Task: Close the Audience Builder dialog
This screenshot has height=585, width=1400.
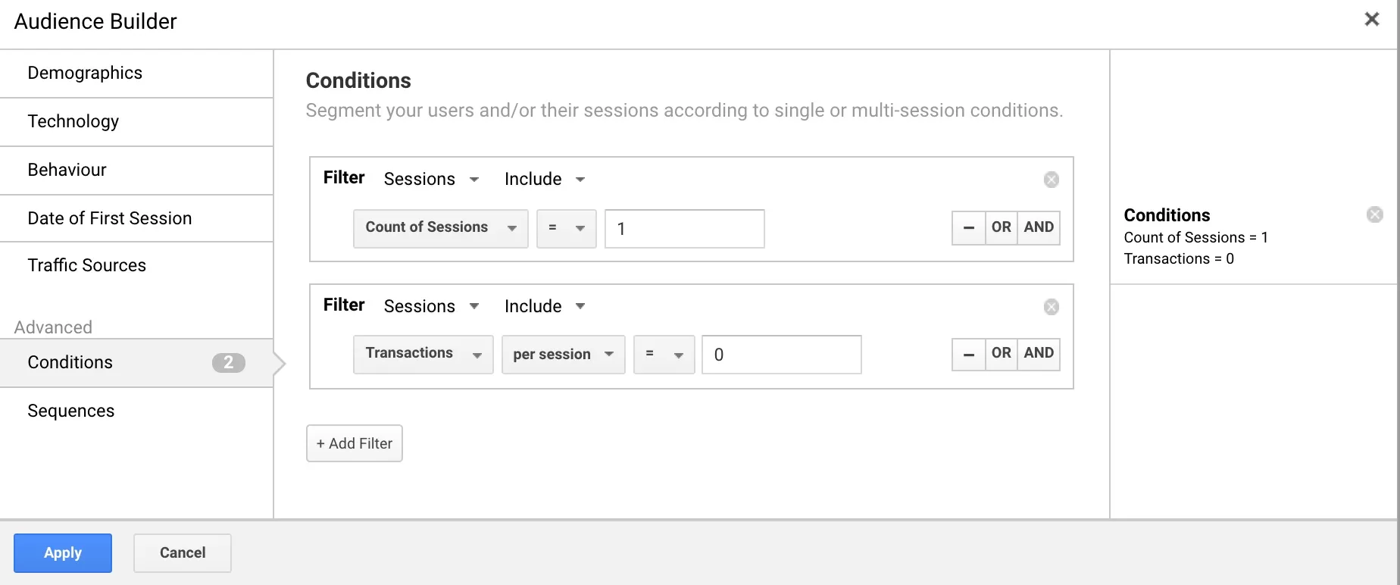Action: click(1371, 20)
